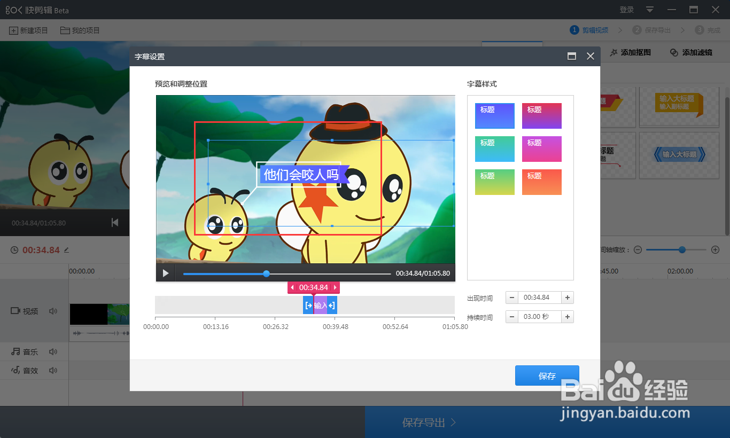730x438 pixels.
Task: Click 新建项目 in the toolbar
Action: tap(28, 30)
